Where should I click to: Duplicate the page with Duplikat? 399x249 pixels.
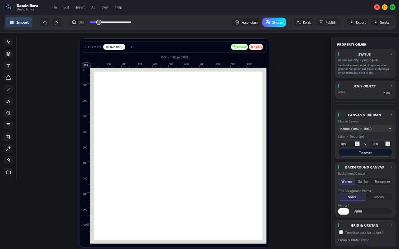pos(239,47)
